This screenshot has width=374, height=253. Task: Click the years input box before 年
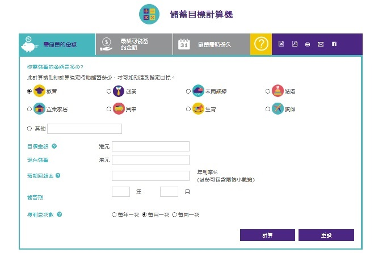121,192
